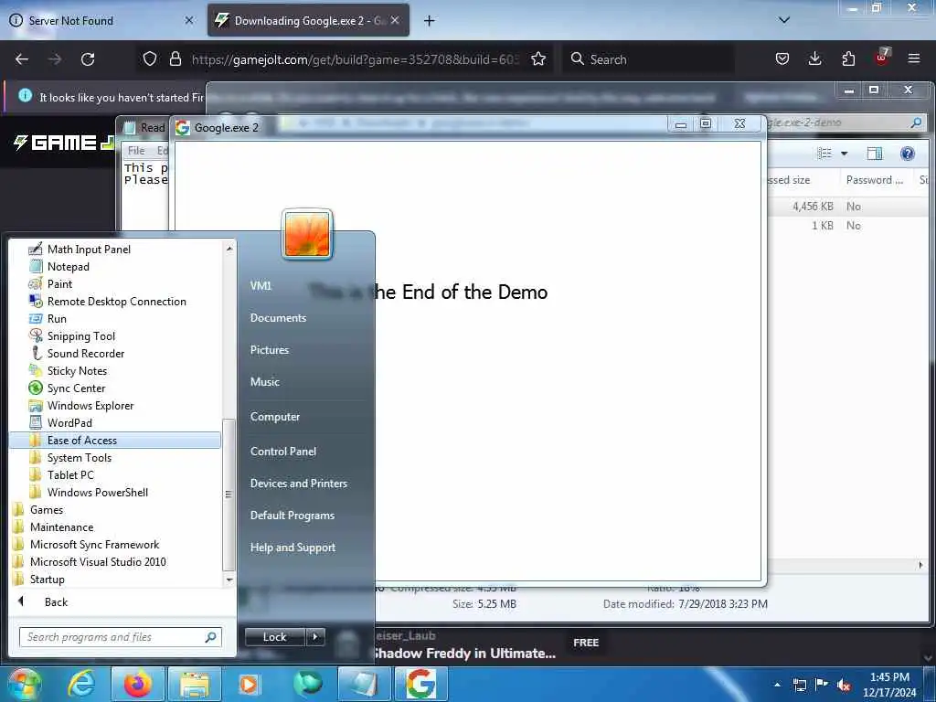
Task: Open Windows Media Player taskbar icon
Action: (249, 684)
